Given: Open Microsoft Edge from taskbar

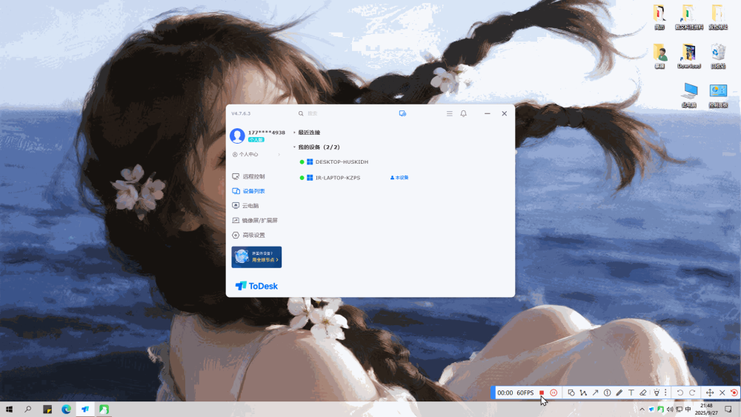Looking at the screenshot, I should [x=66, y=410].
